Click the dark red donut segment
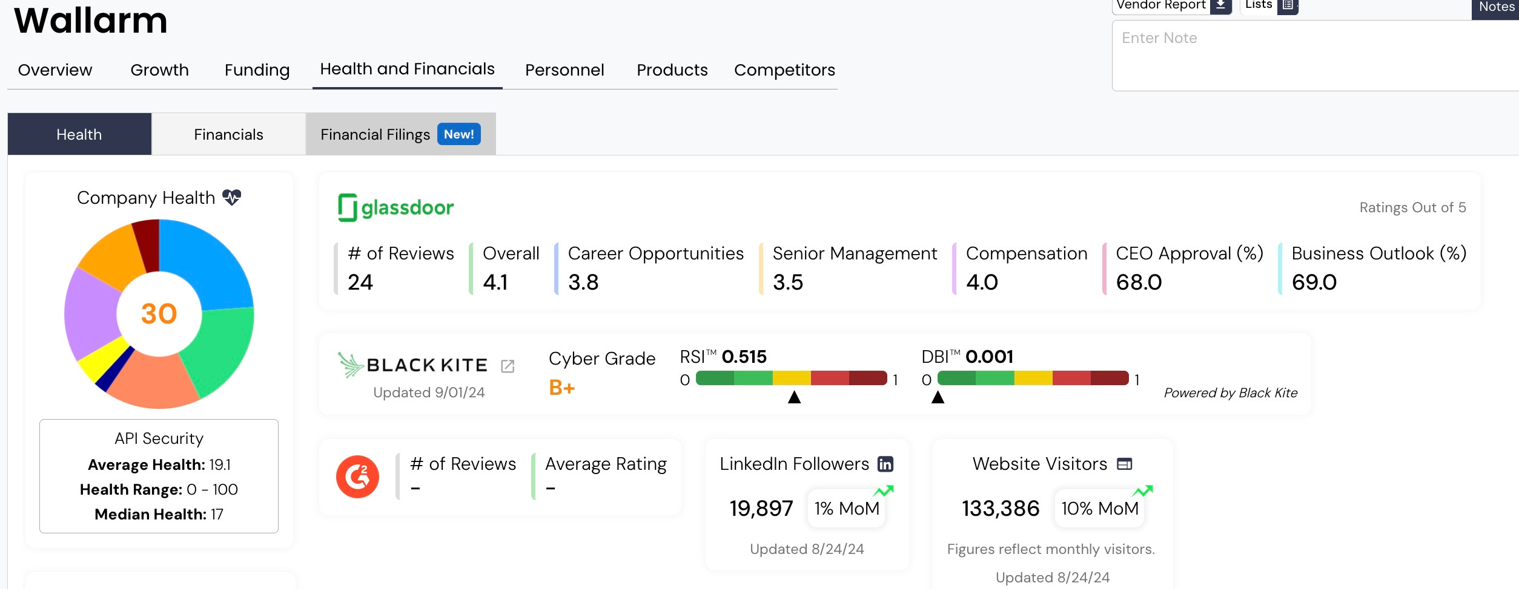Image resolution: width=1519 pixels, height=589 pixels. 148,245
